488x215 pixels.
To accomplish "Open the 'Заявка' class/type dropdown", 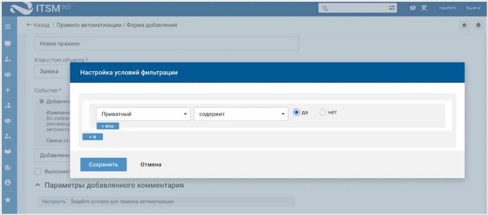I will (x=52, y=71).
